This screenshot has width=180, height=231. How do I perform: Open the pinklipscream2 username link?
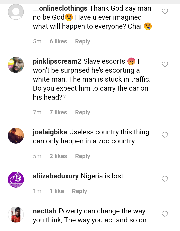pyautogui.click(x=57, y=61)
